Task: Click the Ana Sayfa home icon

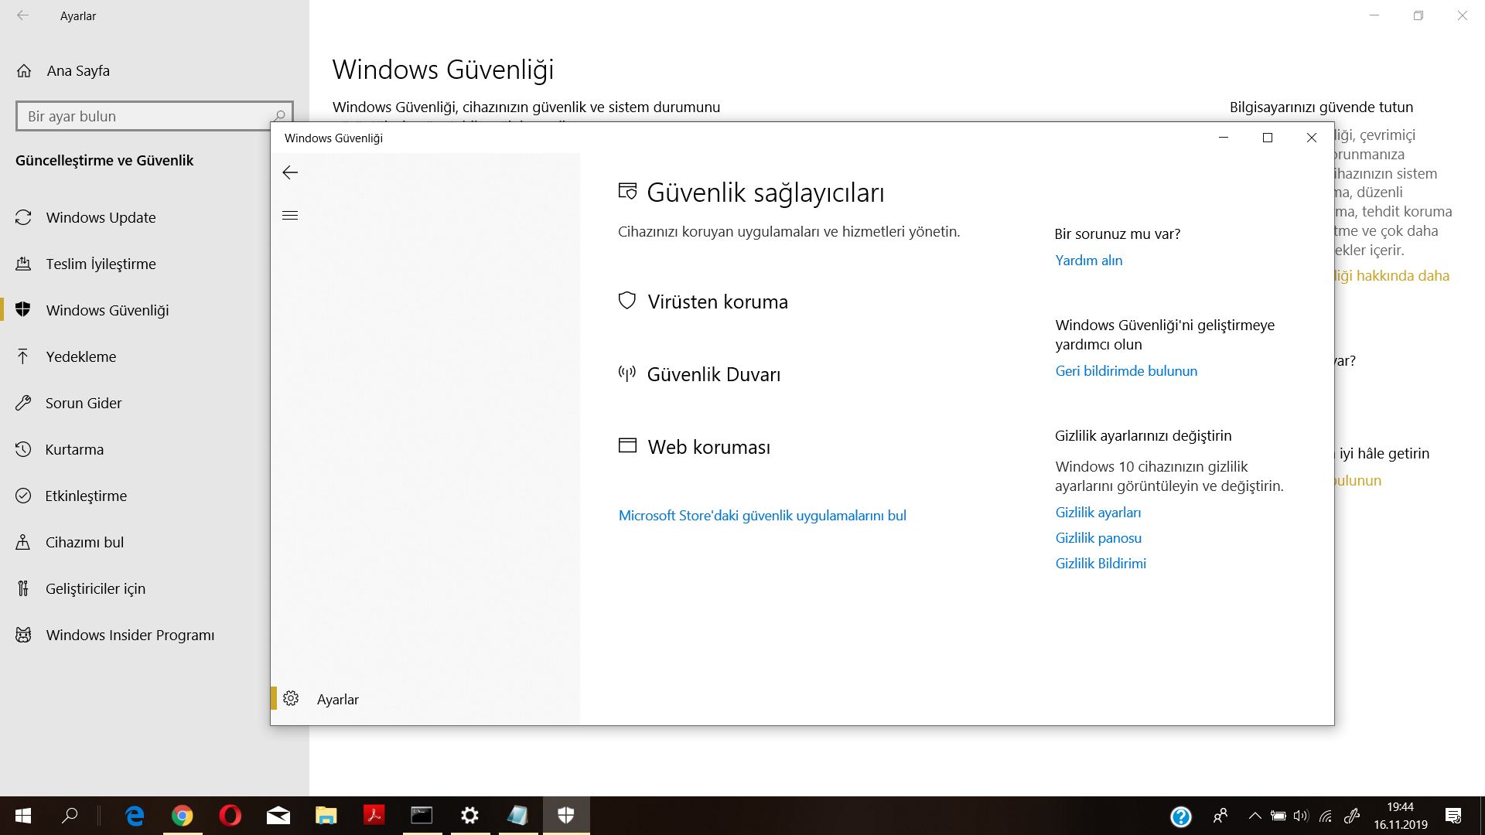Action: (x=24, y=71)
